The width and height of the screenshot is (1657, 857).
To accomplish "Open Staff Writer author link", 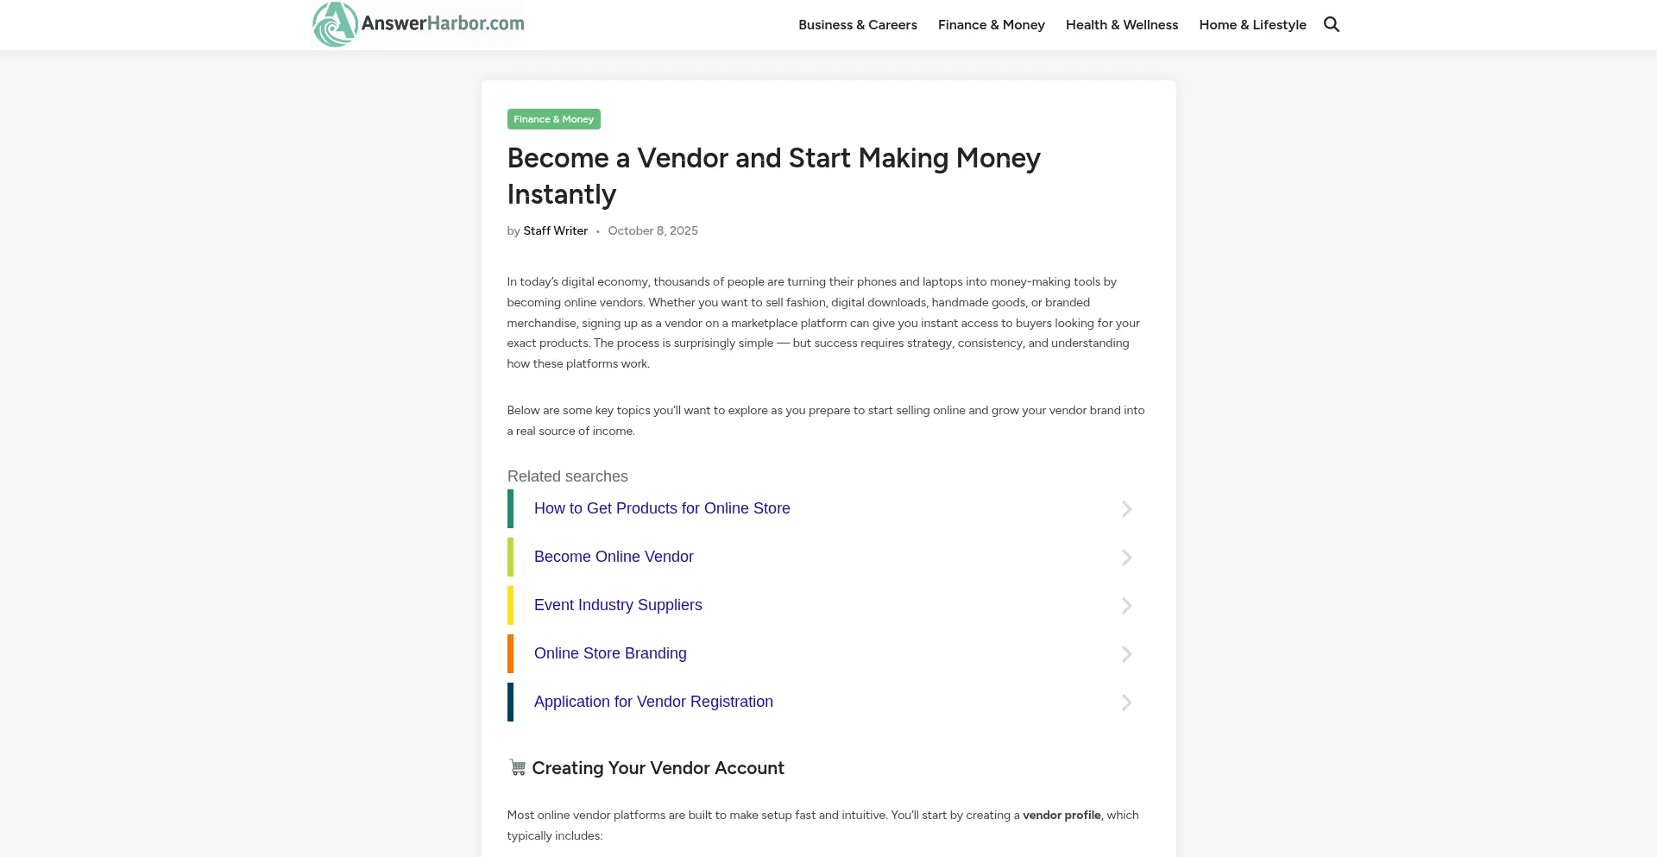I will 555,230.
